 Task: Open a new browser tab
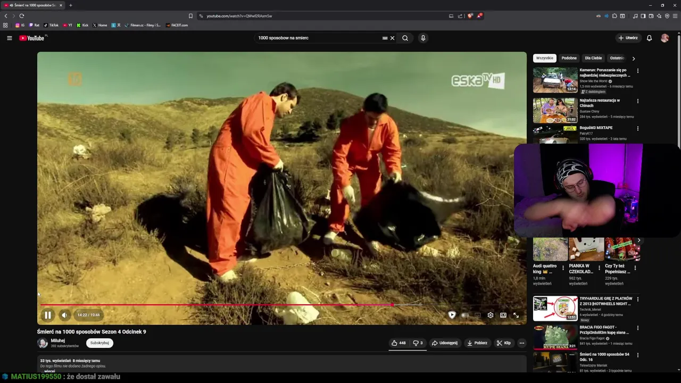[70, 5]
